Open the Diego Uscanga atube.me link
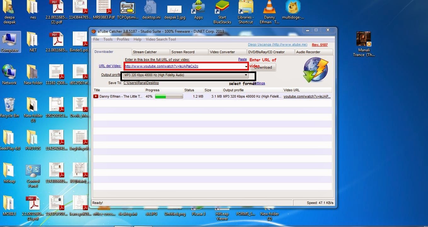This screenshot has width=428, height=227. tap(277, 45)
